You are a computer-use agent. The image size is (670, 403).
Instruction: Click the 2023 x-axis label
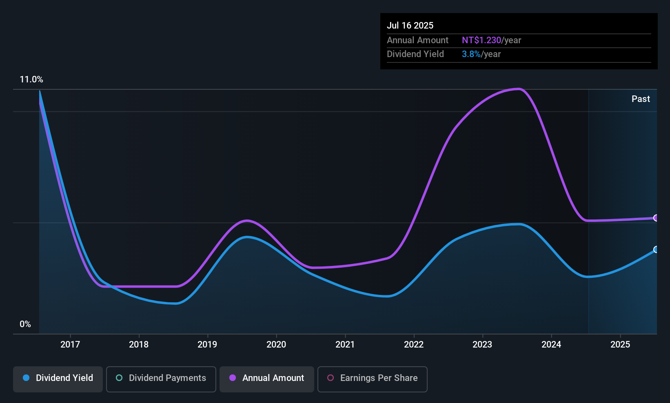coord(482,344)
